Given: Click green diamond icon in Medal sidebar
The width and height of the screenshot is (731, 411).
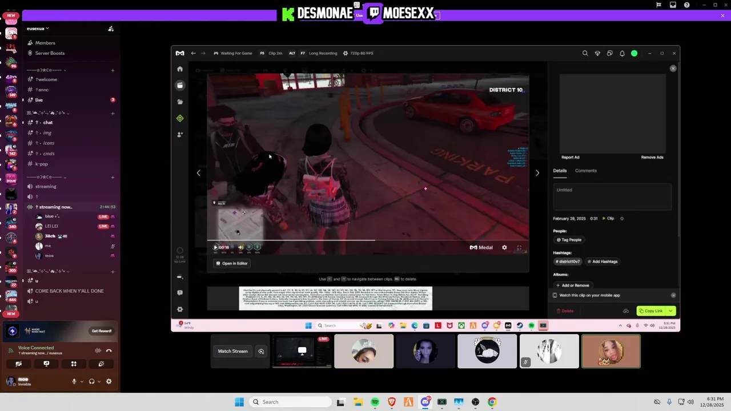Looking at the screenshot, I should 180,118.
